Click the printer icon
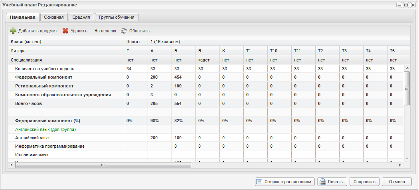The height and width of the screenshot is (190, 419). 323,182
